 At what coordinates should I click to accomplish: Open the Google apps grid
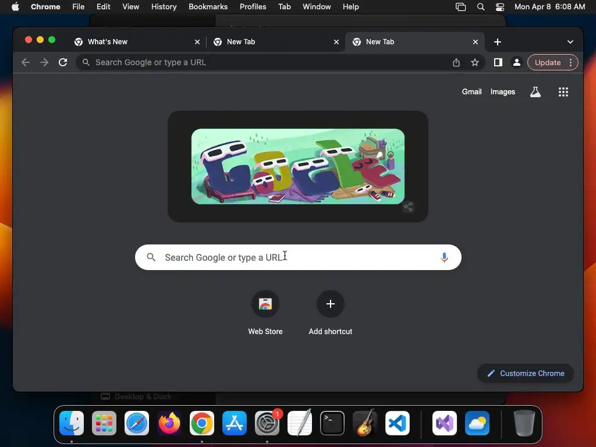(x=563, y=91)
